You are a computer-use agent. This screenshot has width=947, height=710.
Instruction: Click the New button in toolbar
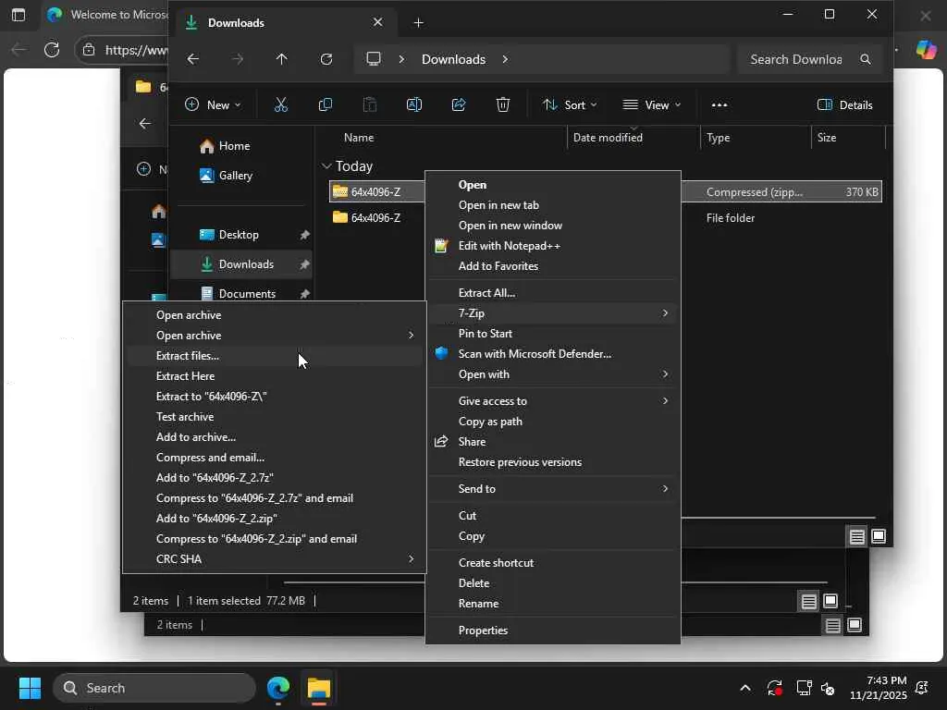pos(214,104)
